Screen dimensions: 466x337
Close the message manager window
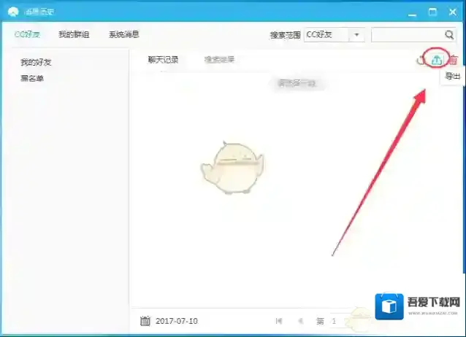[453, 12]
